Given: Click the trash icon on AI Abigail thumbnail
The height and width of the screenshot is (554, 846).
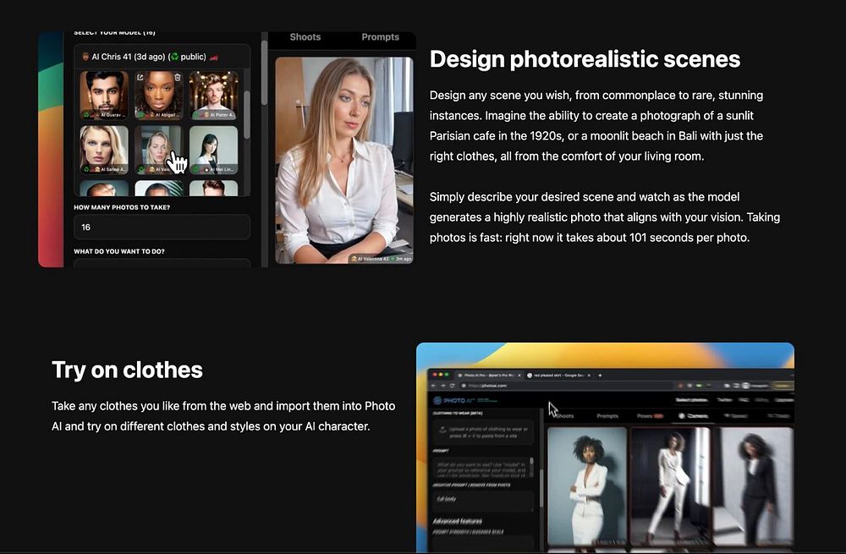Looking at the screenshot, I should coord(178,77).
